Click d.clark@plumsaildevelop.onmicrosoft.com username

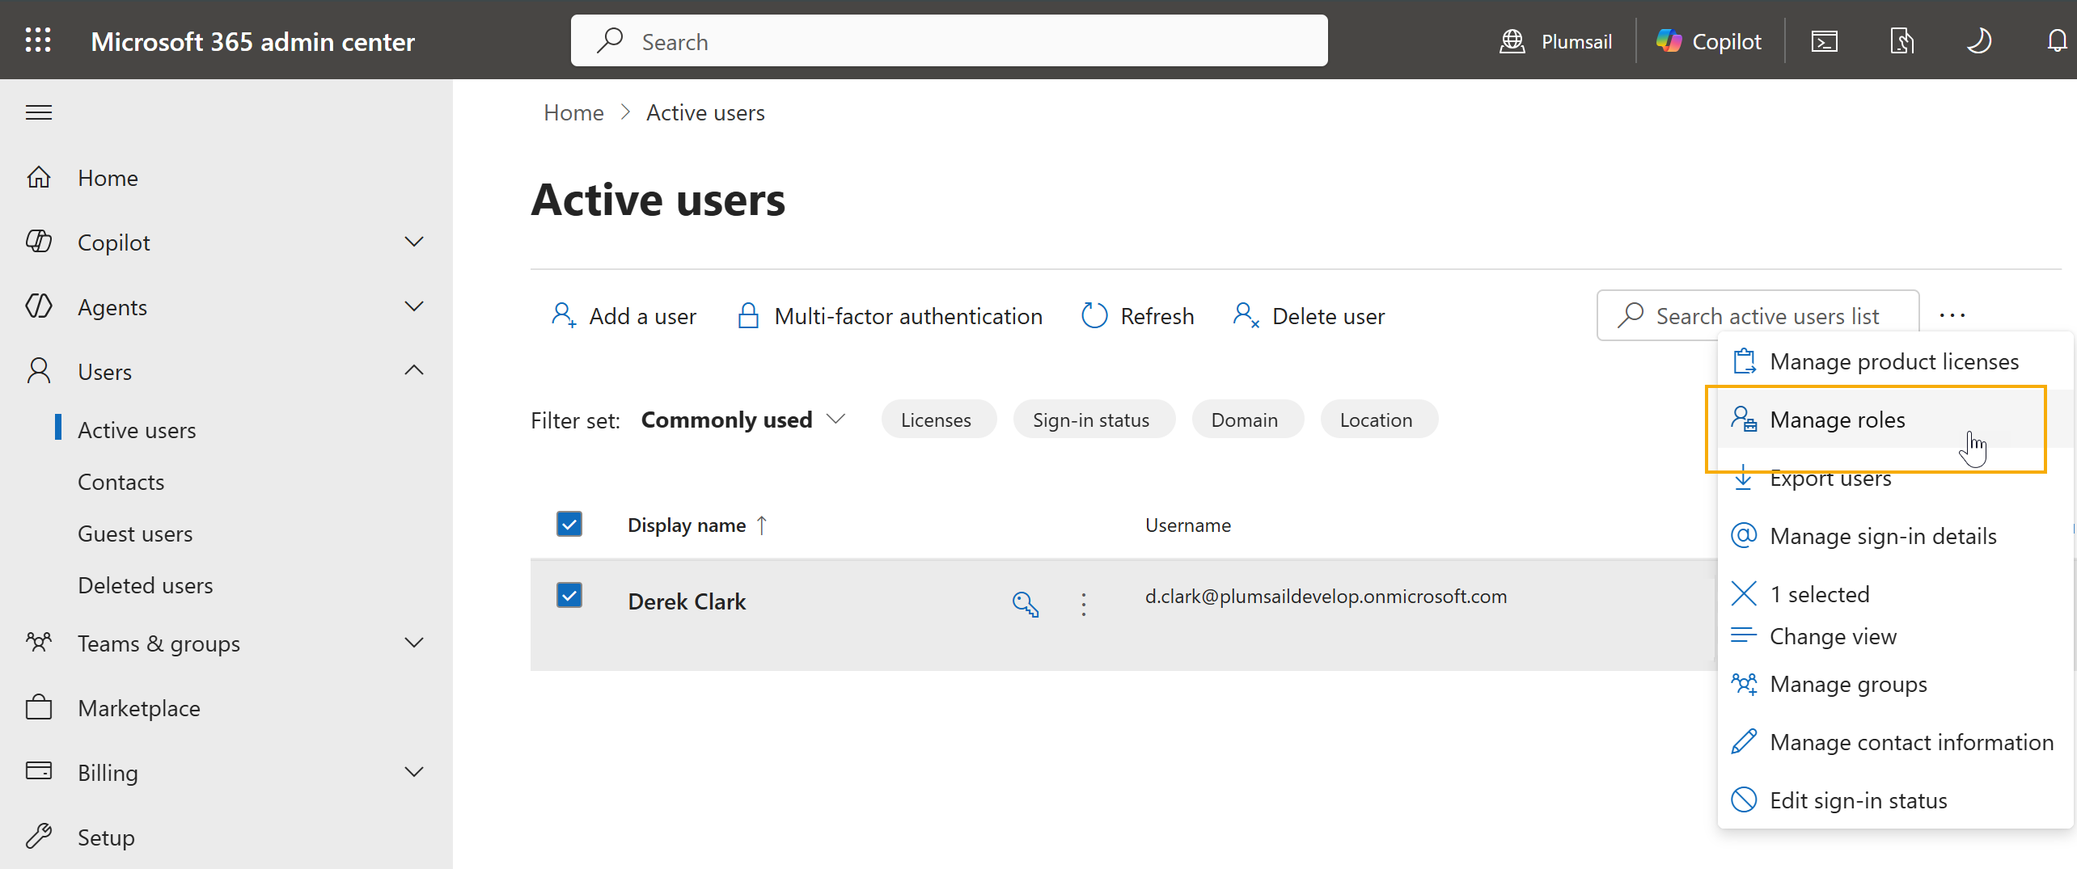1326,596
